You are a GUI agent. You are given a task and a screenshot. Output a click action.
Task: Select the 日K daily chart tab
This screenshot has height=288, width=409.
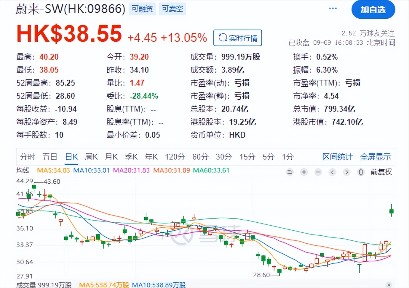71,157
